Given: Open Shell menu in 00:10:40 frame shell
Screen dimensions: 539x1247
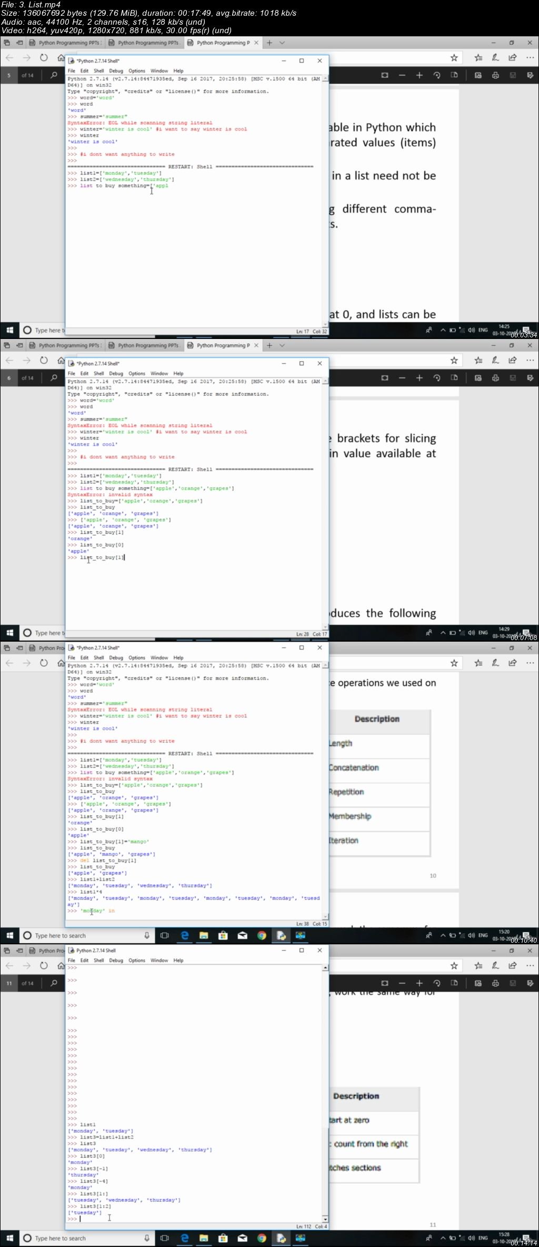Looking at the screenshot, I should tap(99, 658).
